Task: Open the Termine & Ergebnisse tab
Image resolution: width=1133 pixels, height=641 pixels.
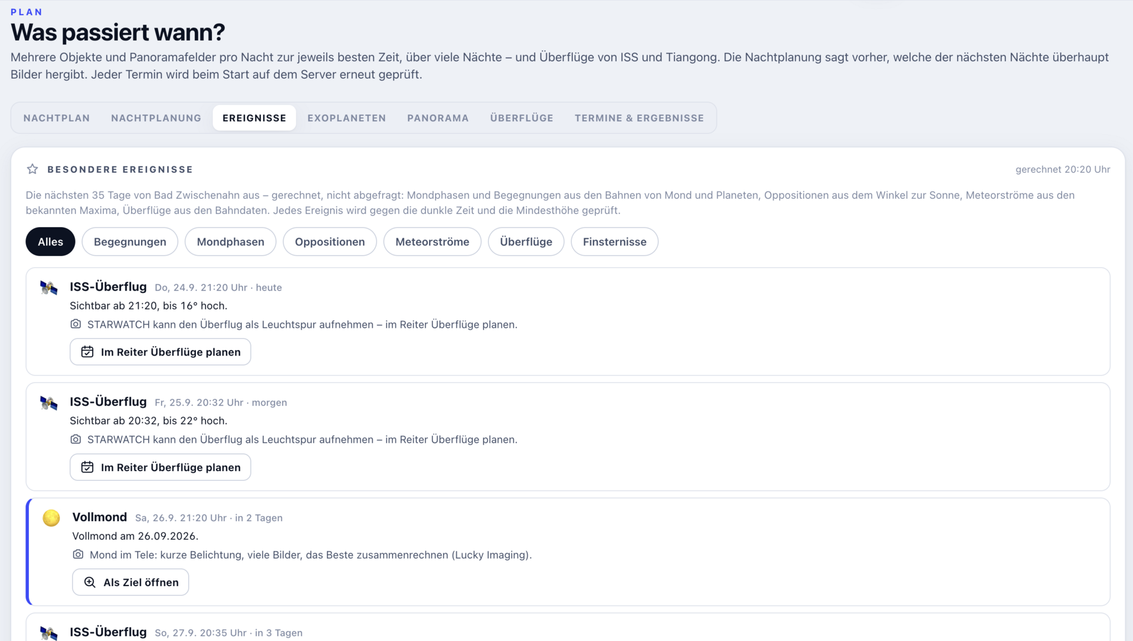Action: tap(639, 118)
